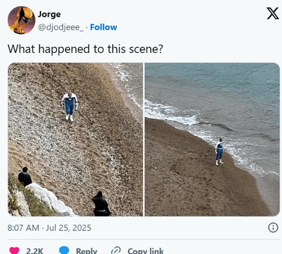Click the dark-jacketed person beside the white rock
The height and width of the screenshot is (254, 282).
click(x=25, y=176)
